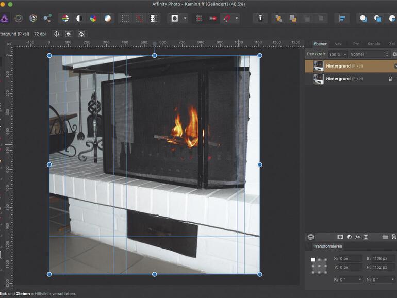Expand the rotation R value dropdown

coord(359,279)
